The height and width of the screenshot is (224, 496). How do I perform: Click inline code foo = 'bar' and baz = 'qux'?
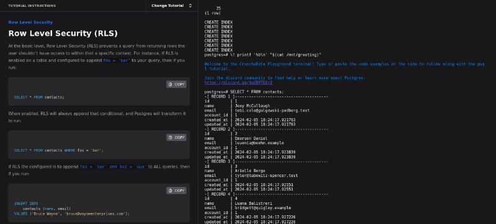(113, 166)
